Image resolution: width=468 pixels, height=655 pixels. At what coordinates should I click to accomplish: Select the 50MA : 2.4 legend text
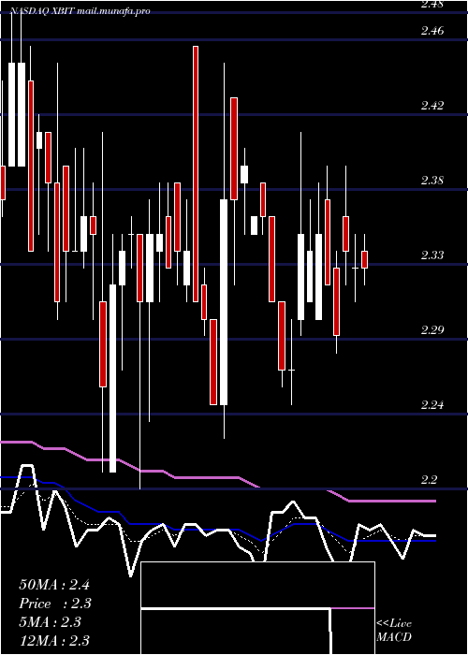[x=54, y=585]
